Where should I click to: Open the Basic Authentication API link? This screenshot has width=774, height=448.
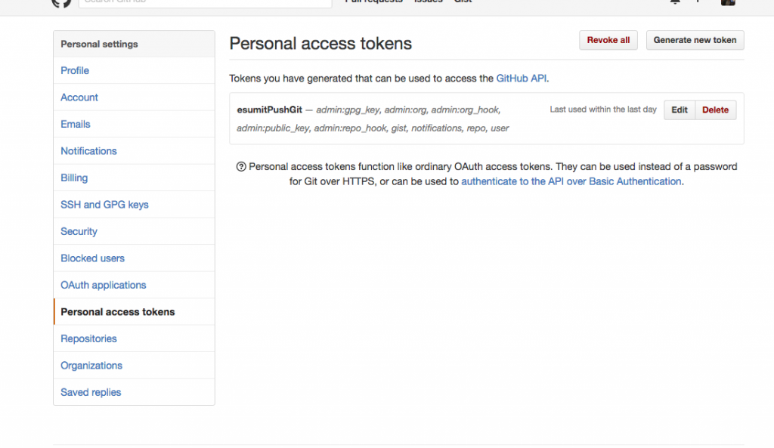pyautogui.click(x=571, y=181)
